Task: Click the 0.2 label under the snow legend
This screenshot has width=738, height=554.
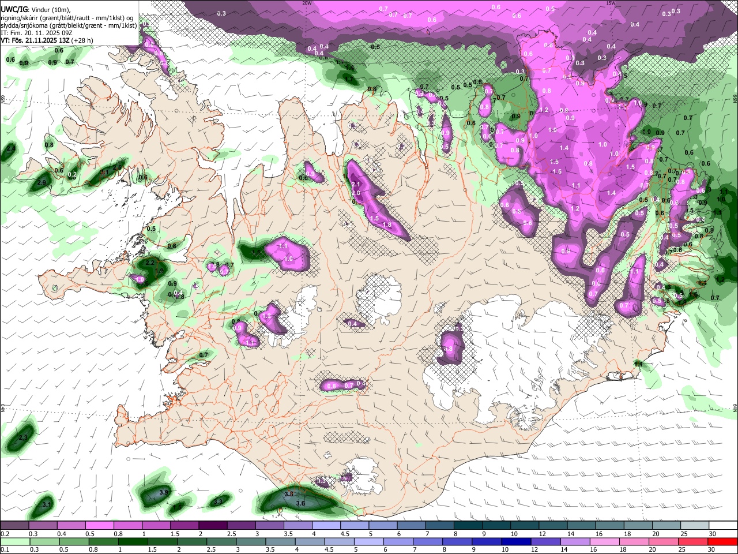Action: 5,534
